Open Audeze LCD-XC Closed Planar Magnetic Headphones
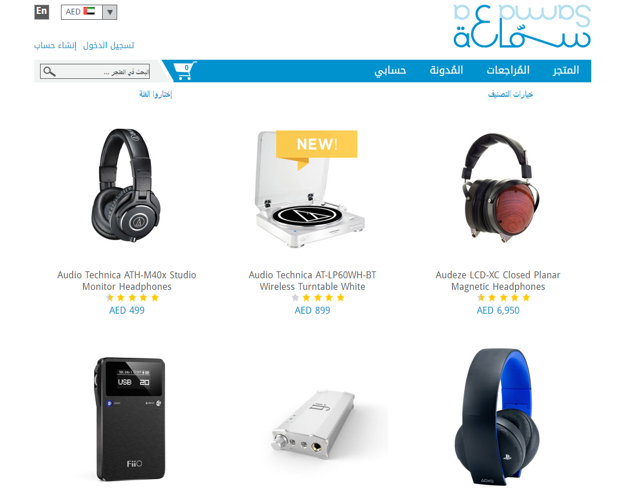Screen dimensions: 640x494 498,281
